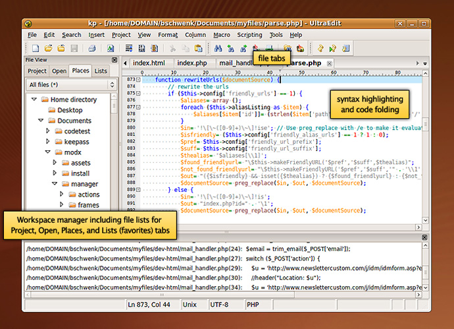
Task: Collapse code fold at line 873
Action: [138, 80]
